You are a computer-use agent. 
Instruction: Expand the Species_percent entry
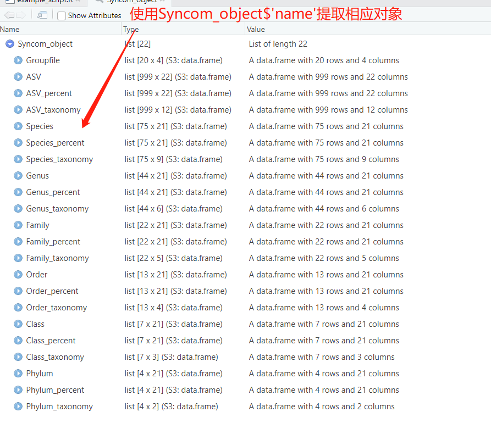point(18,143)
